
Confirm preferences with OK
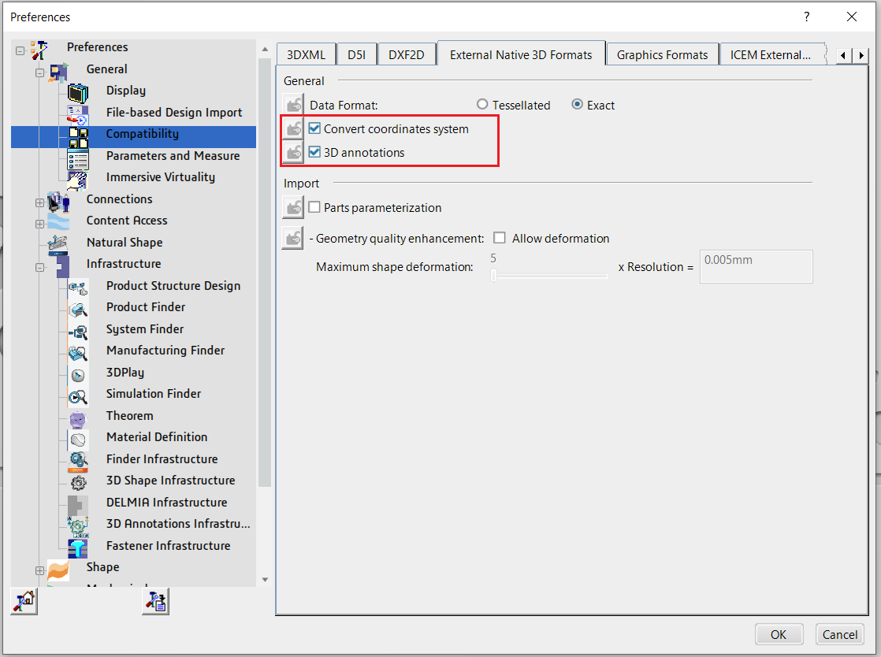click(x=779, y=634)
